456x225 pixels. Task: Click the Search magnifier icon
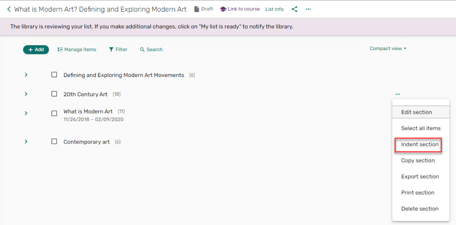tap(142, 49)
